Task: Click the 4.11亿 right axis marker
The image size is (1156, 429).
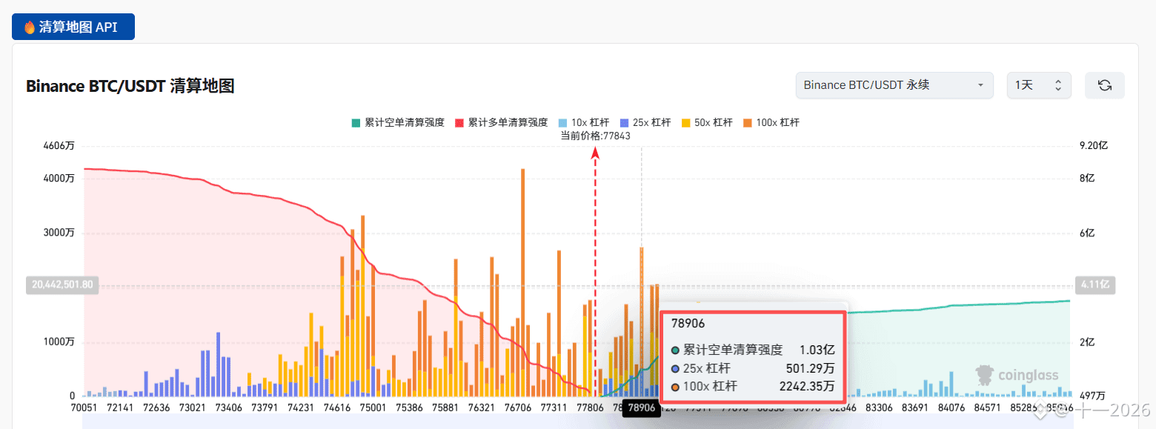Action: (x=1094, y=285)
